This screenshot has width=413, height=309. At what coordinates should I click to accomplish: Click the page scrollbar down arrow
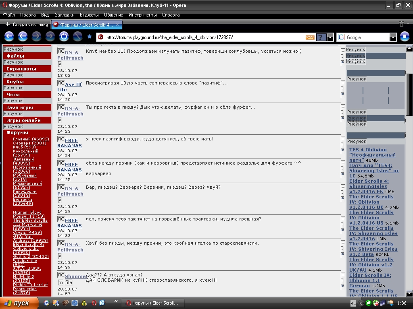tap(409, 293)
